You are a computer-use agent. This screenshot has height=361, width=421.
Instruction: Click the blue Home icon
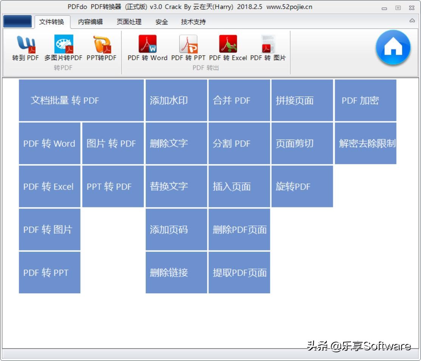[x=393, y=47]
